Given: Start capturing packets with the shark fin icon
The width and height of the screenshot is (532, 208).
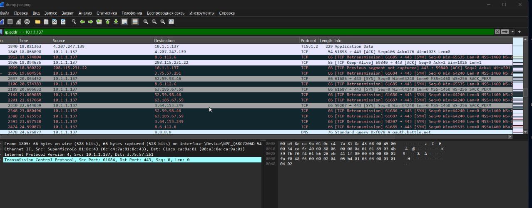Looking at the screenshot, I should click(1, 22).
